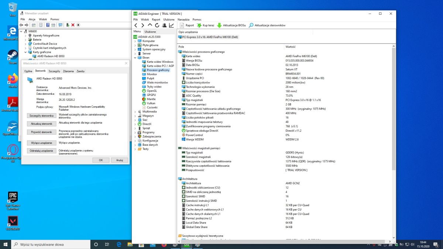This screenshot has height=249, width=443.
Task: Click OK in properties dialog
Action: pos(101,160)
